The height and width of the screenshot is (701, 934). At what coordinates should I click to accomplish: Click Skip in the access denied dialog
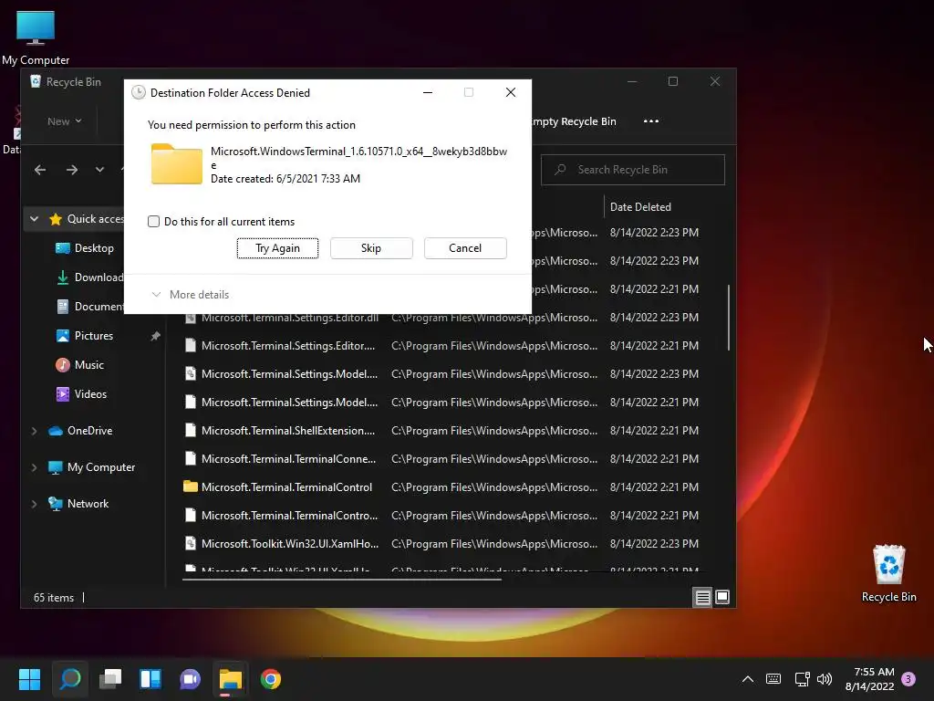pos(371,248)
